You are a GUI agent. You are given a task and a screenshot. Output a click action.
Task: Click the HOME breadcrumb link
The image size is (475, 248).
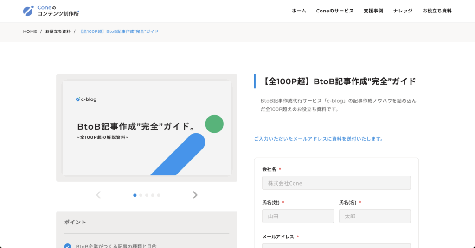click(30, 31)
